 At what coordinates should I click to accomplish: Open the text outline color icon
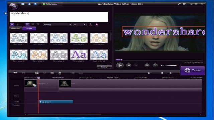pos(97,24)
